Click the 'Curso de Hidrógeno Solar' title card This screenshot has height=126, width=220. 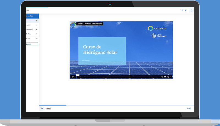102,51
